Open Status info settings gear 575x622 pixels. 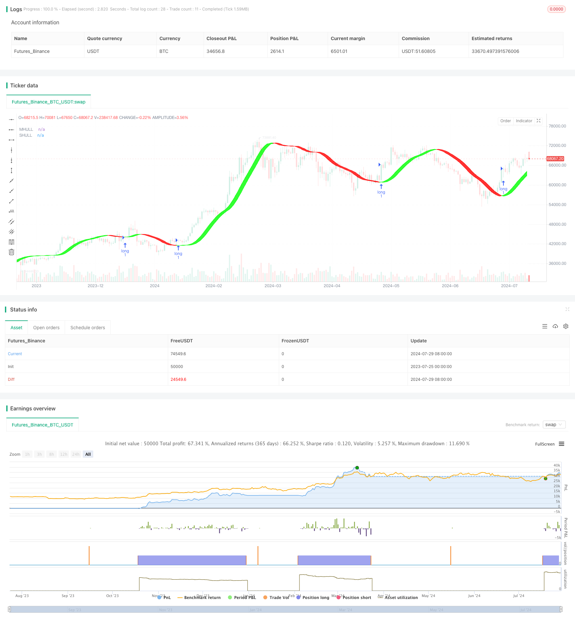click(566, 326)
